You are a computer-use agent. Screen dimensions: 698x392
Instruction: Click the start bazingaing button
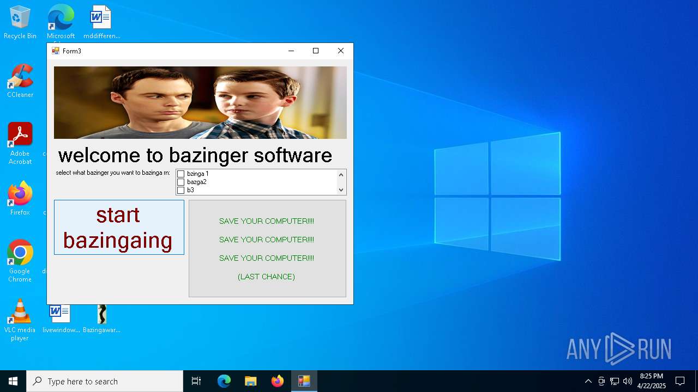point(119,227)
